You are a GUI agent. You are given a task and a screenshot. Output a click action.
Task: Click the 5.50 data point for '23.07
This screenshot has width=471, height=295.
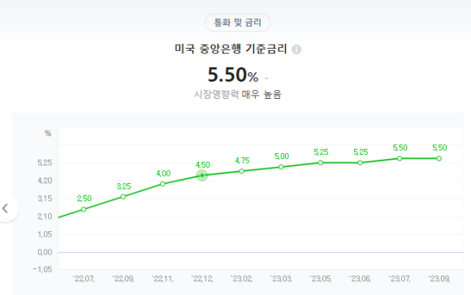pyautogui.click(x=400, y=159)
